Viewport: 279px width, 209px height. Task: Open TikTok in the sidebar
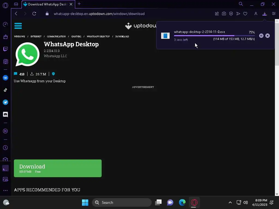(x=5, y=90)
